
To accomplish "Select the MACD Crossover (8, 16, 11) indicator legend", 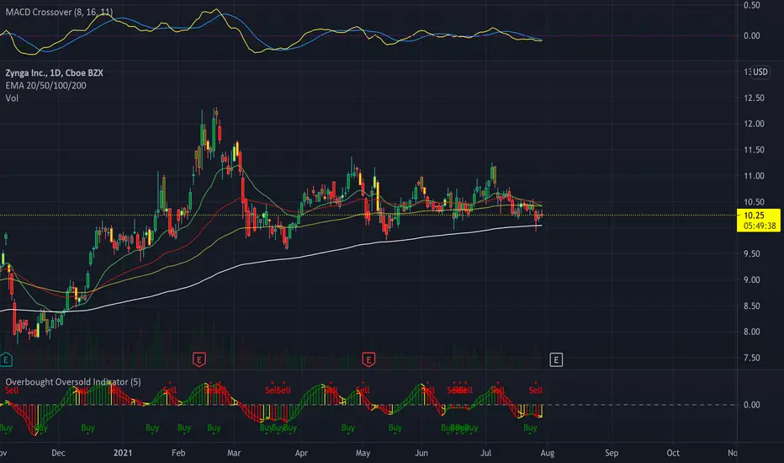I will click(x=59, y=12).
